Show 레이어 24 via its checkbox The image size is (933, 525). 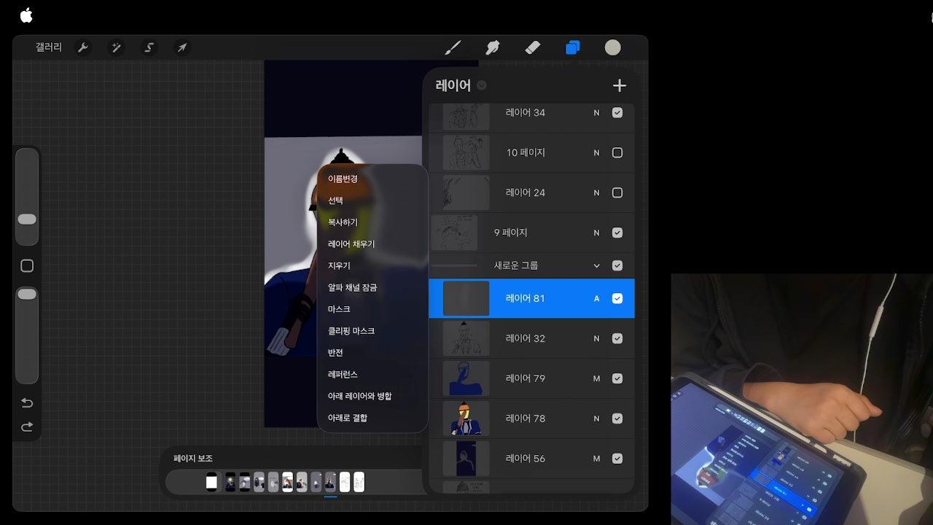617,192
